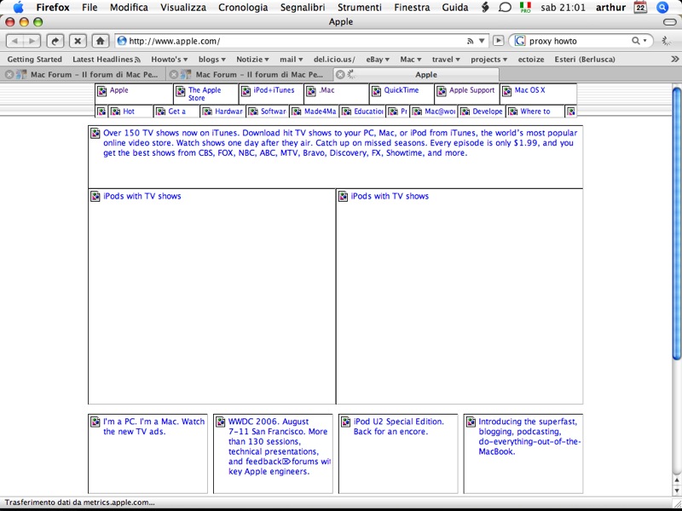Open the ectoize bookmark

pos(530,60)
